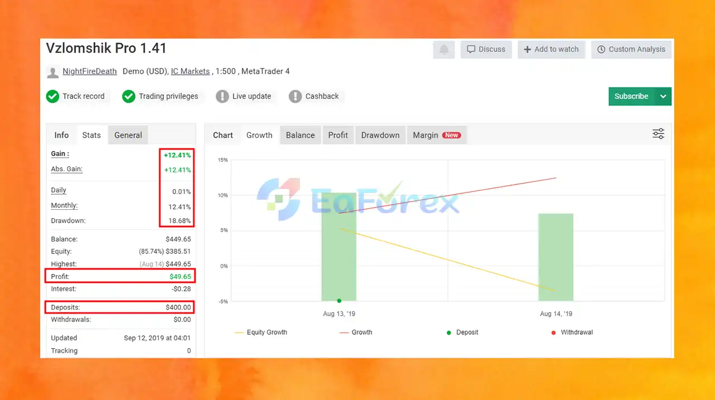Viewport: 715px width, 400px height.
Task: Click the Discuss button
Action: (487, 49)
